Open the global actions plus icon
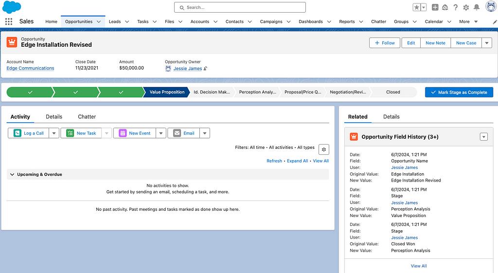498x273 pixels. point(435,7)
